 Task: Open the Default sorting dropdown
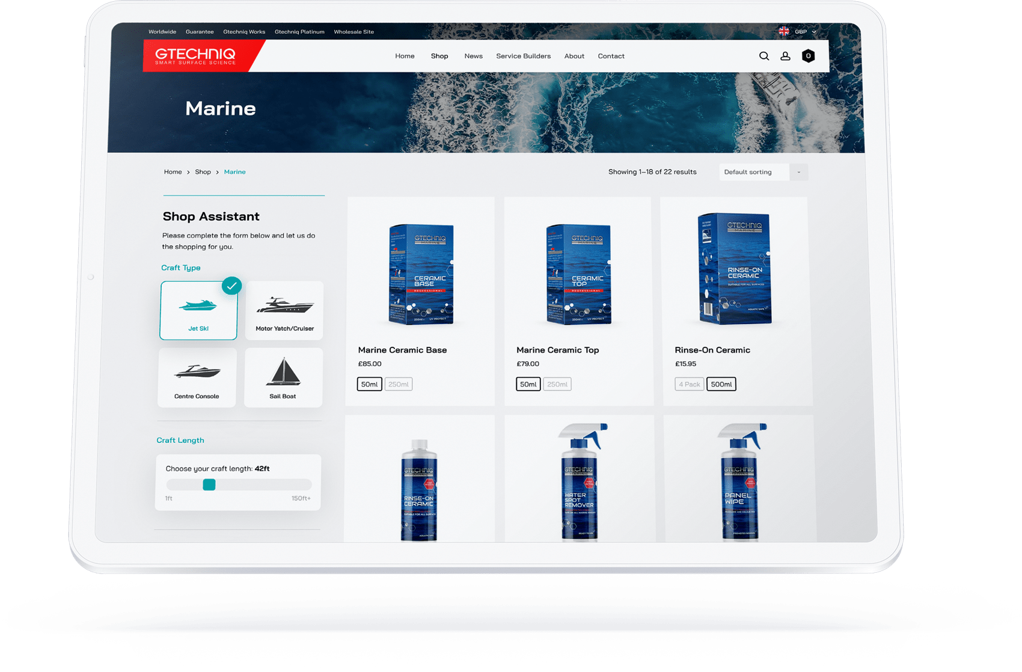click(763, 172)
